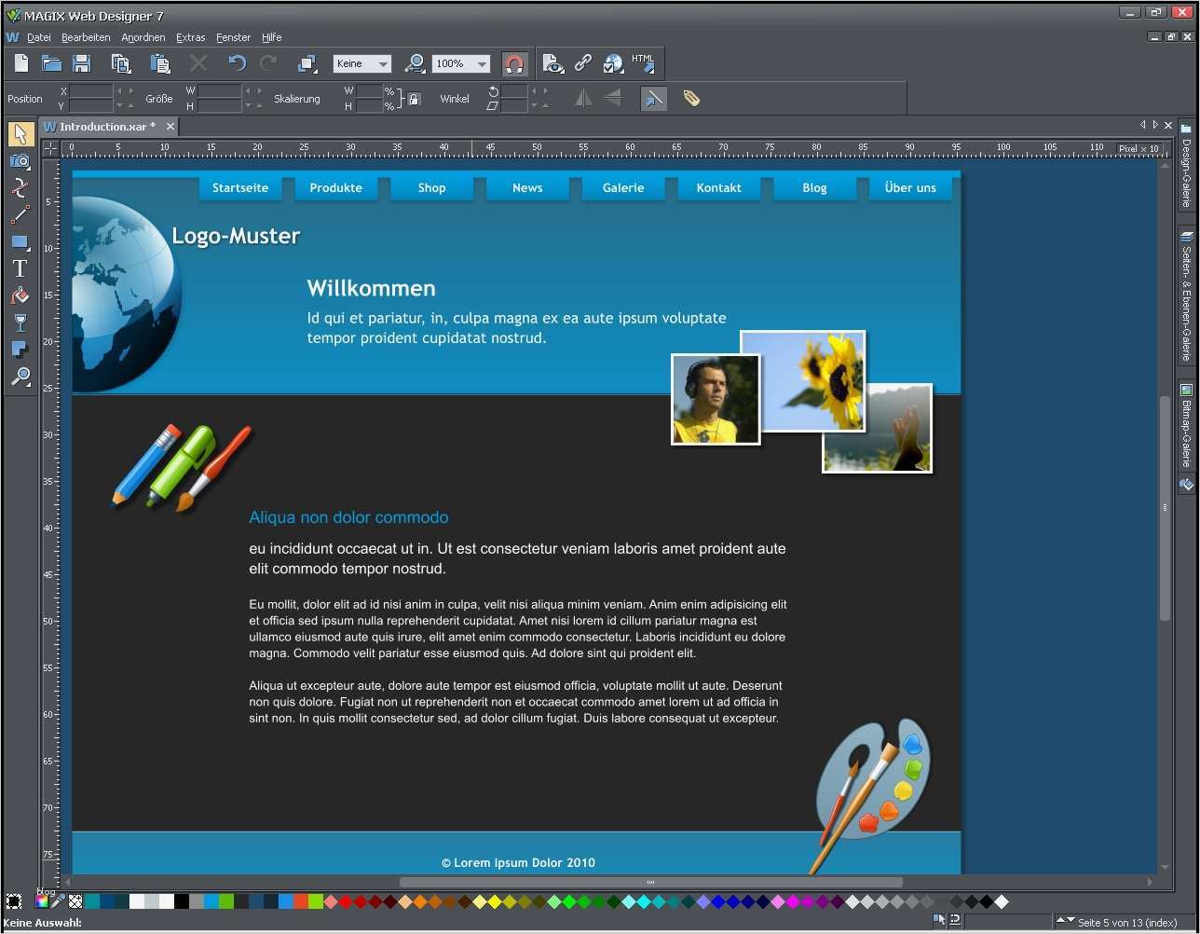
Task: Toggle the scale line widths button
Action: click(x=653, y=98)
